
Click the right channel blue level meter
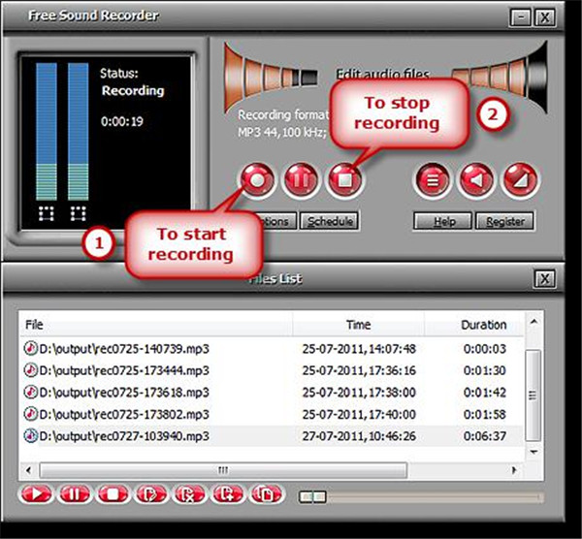pyautogui.click(x=79, y=132)
